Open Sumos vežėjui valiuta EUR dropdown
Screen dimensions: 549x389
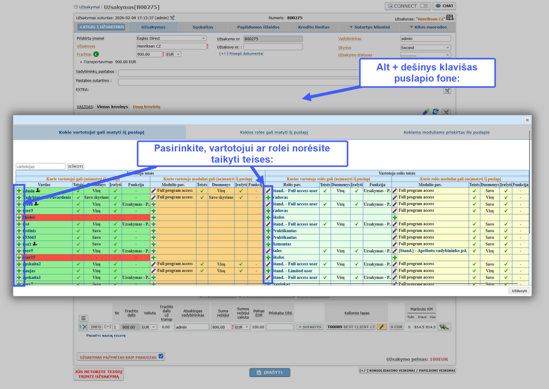[x=242, y=327]
